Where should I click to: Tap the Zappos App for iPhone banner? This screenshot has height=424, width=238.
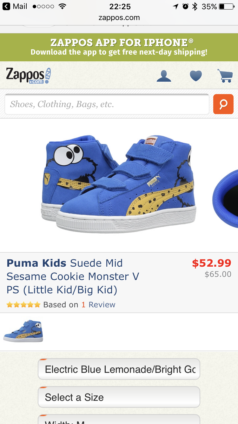[119, 47]
